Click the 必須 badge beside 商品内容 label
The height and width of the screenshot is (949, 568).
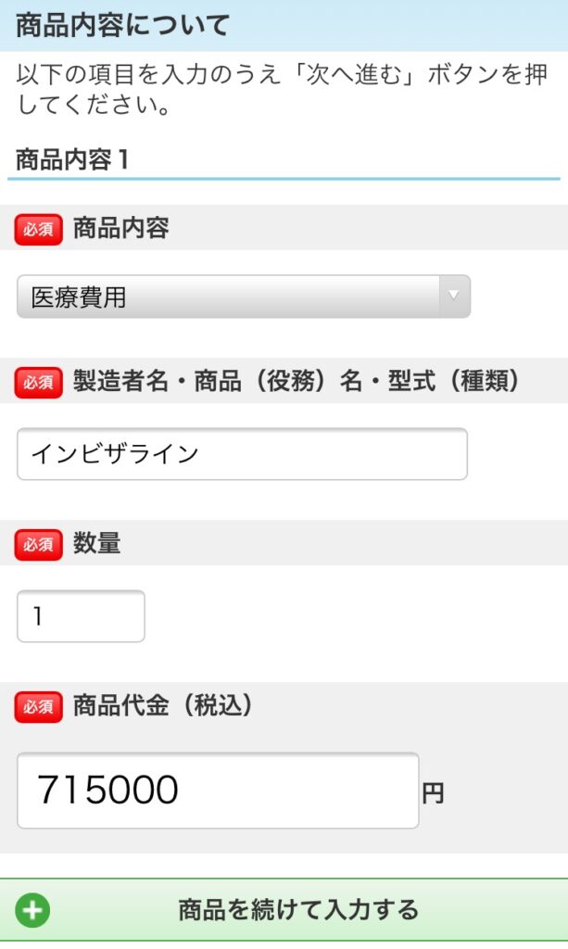(x=38, y=229)
